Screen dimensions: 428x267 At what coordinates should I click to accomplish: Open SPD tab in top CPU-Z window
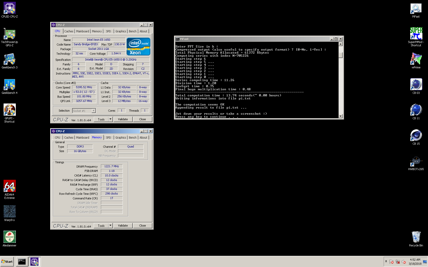[x=109, y=31]
